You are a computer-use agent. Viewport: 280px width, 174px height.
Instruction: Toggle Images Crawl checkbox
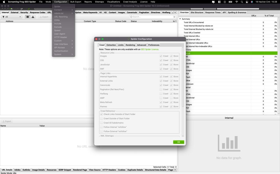161,56
